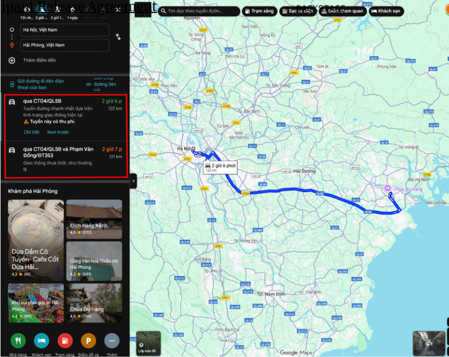Click the plus icon to add destination
This screenshot has height=357, width=449.
point(12,60)
